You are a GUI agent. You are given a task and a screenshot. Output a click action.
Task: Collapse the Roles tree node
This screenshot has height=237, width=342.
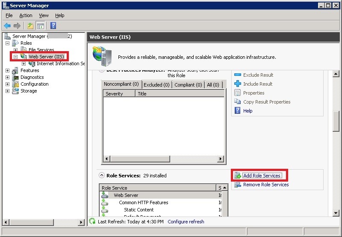(x=7, y=43)
